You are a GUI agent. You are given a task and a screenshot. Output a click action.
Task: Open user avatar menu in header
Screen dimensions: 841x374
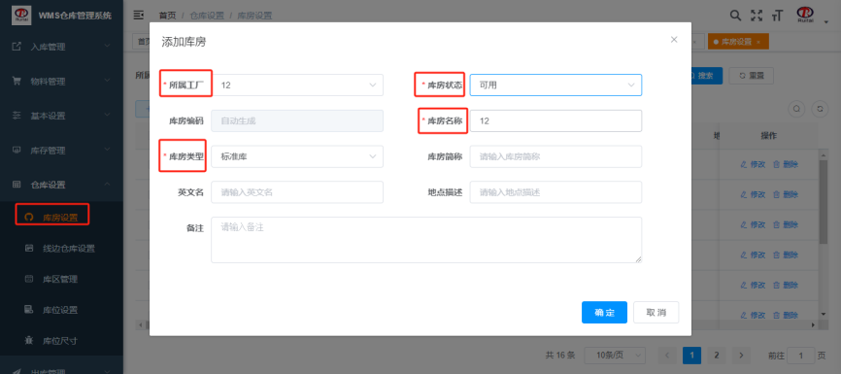tap(805, 15)
